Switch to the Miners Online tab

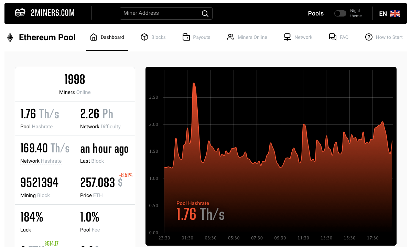point(252,37)
